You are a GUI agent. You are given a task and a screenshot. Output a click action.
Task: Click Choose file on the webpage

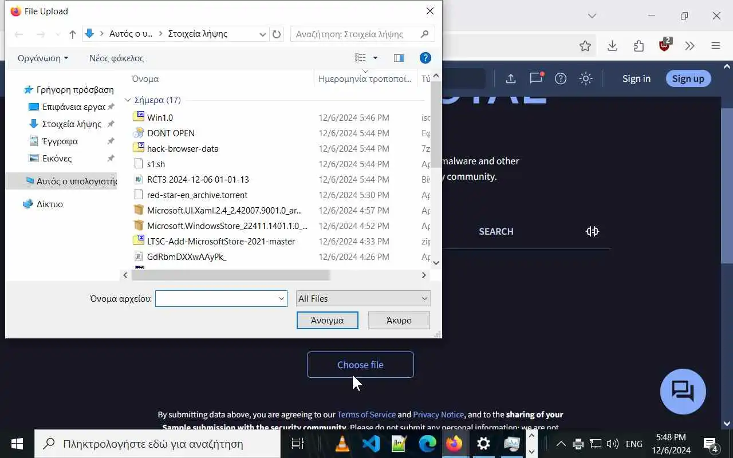pos(360,365)
